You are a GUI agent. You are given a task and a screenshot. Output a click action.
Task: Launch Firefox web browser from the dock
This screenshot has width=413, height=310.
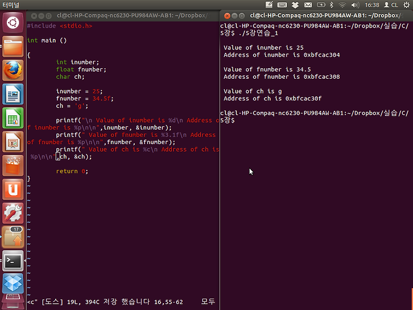point(13,71)
